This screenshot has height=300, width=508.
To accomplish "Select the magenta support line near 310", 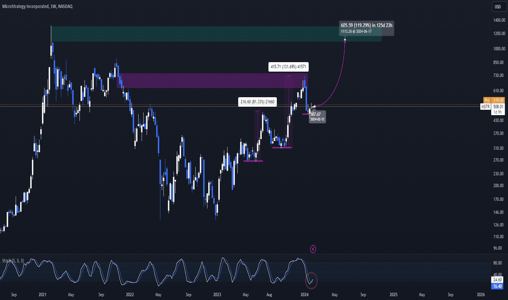I will pyautogui.click(x=282, y=148).
